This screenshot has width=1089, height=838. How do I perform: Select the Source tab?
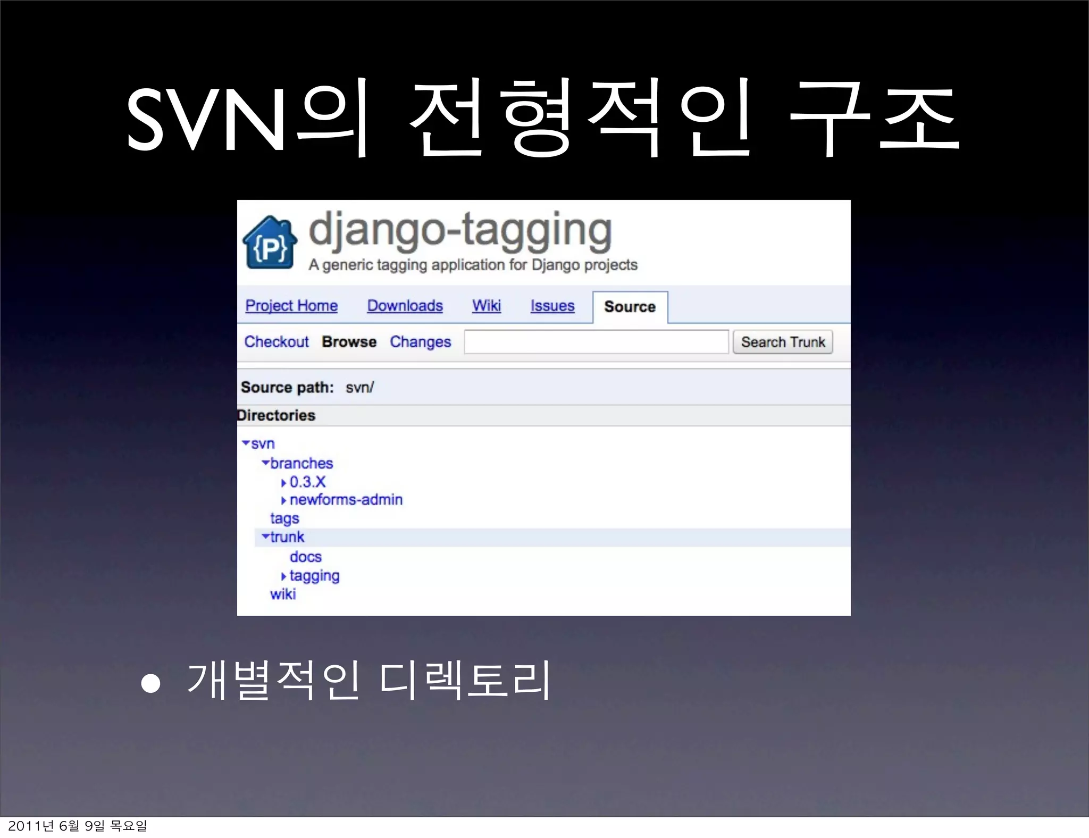pyautogui.click(x=630, y=307)
